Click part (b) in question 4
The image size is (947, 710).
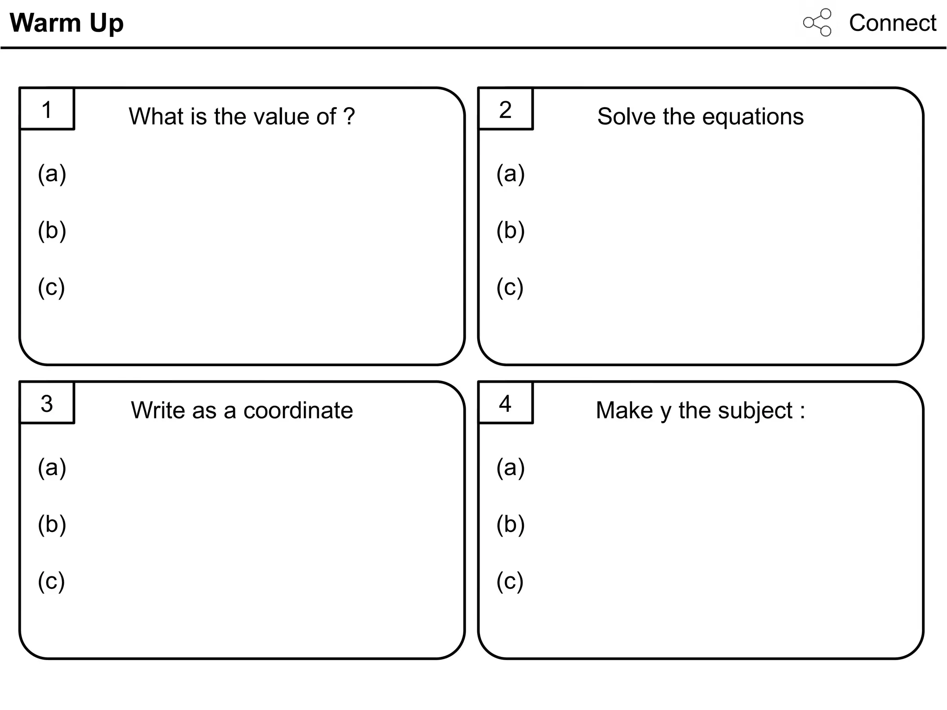click(x=510, y=524)
